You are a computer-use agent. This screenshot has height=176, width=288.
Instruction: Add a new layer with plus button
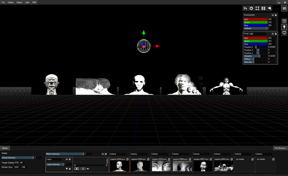[70, 159]
